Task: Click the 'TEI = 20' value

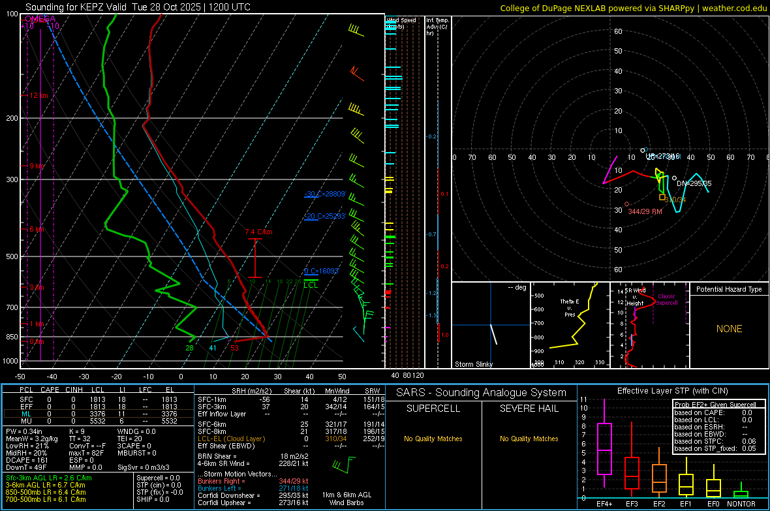Action: [130, 439]
